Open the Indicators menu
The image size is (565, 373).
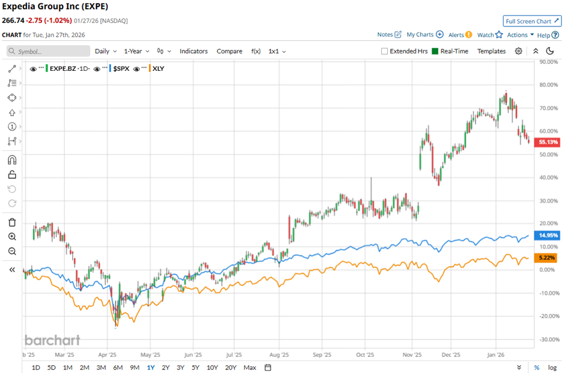(194, 51)
